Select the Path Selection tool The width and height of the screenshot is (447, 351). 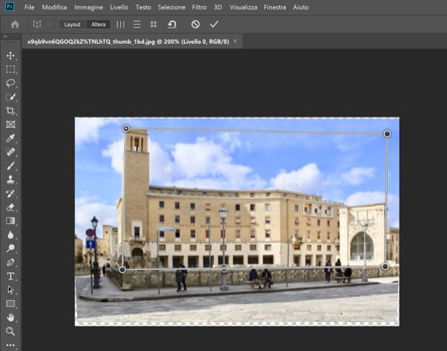coord(10,290)
